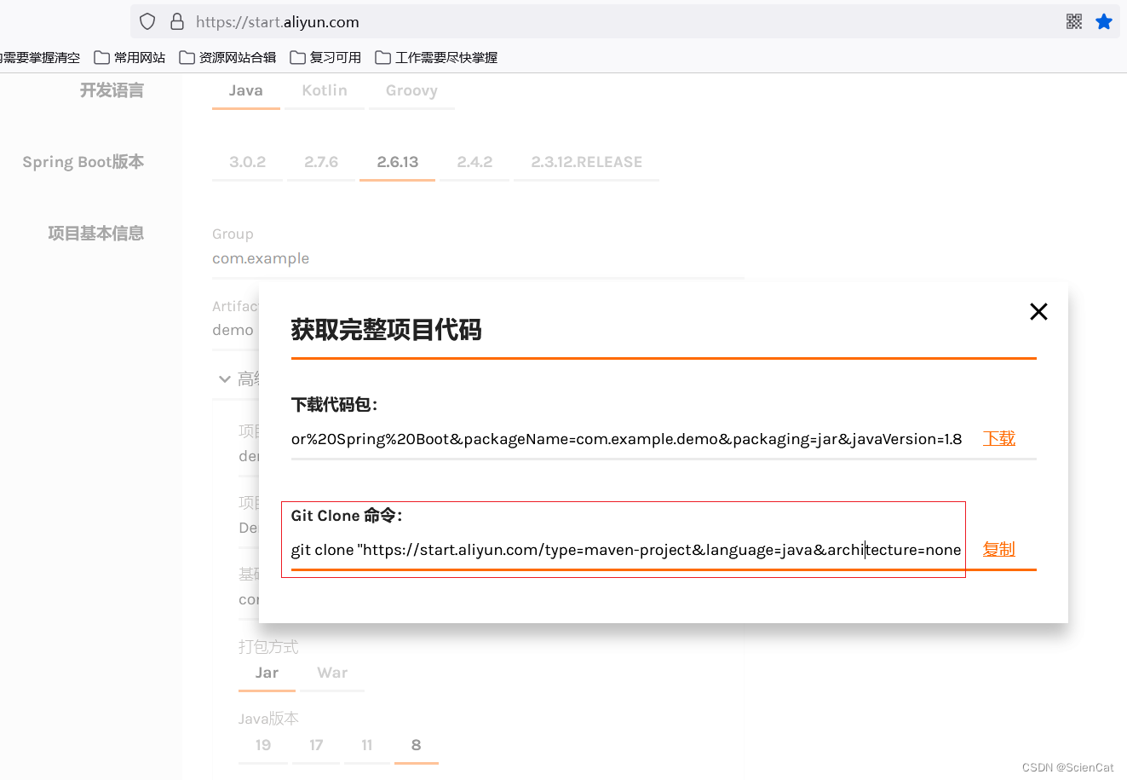Click the blue bookmark star icon
This screenshot has width=1127, height=780.
click(x=1104, y=21)
